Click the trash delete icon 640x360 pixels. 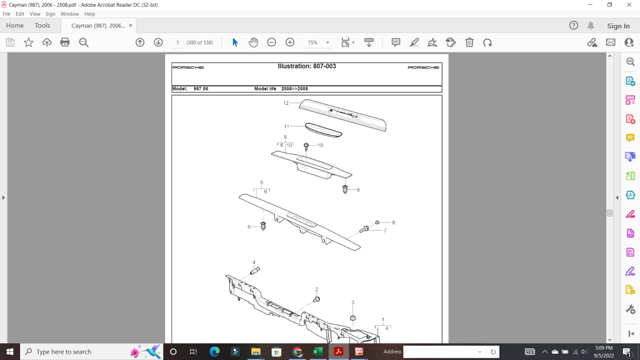[469, 42]
